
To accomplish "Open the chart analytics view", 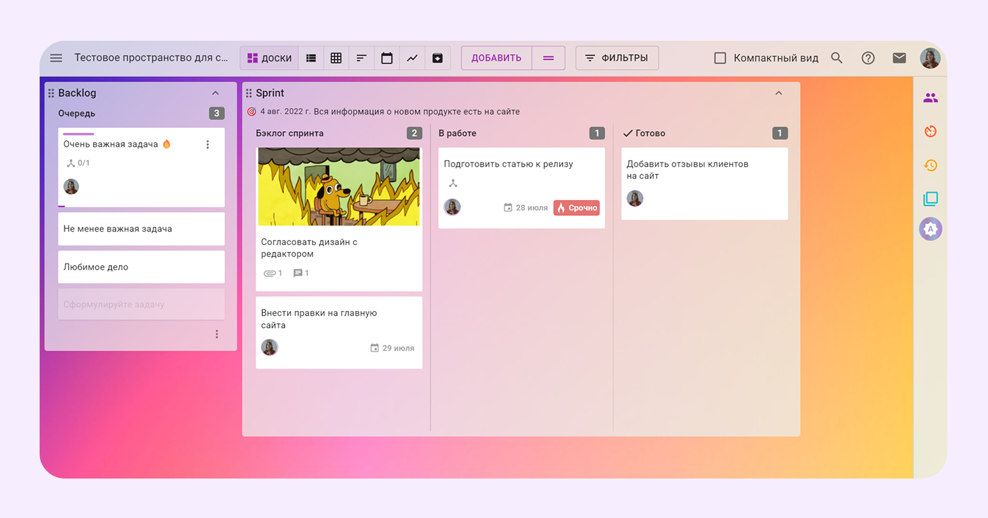I will click(x=413, y=58).
